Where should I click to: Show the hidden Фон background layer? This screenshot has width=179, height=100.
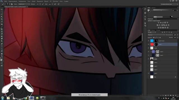point(149,77)
